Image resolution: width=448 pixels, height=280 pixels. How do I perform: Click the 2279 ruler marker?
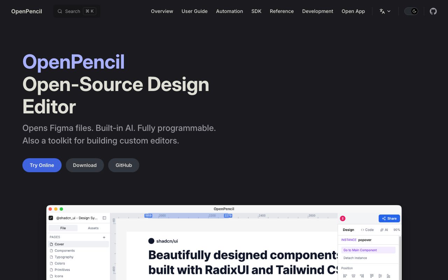pos(228,216)
